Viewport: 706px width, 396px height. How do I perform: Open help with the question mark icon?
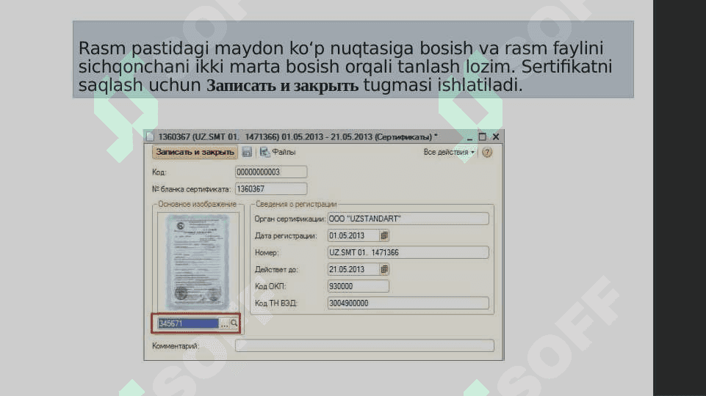(x=487, y=152)
